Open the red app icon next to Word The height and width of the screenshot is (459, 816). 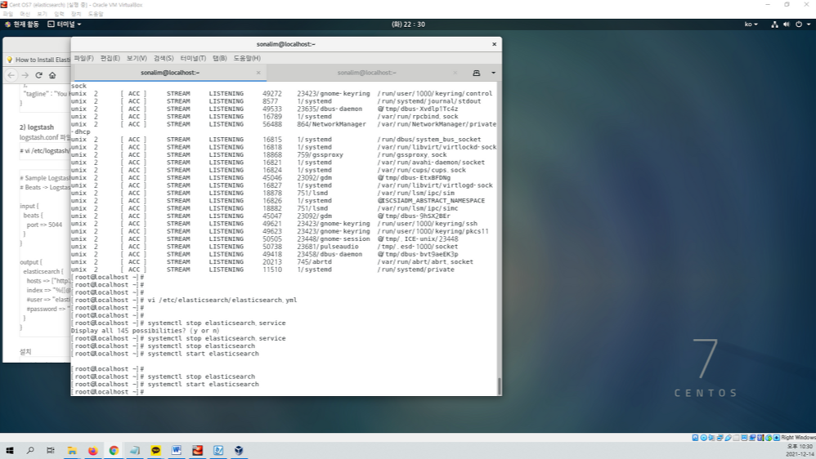click(x=197, y=450)
